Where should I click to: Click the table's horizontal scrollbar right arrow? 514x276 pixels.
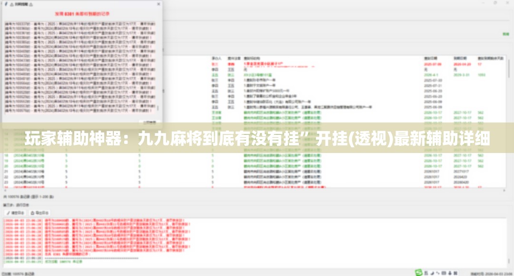(504, 191)
